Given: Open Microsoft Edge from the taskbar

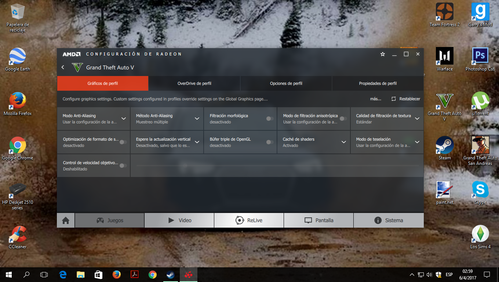Looking at the screenshot, I should coord(63,274).
